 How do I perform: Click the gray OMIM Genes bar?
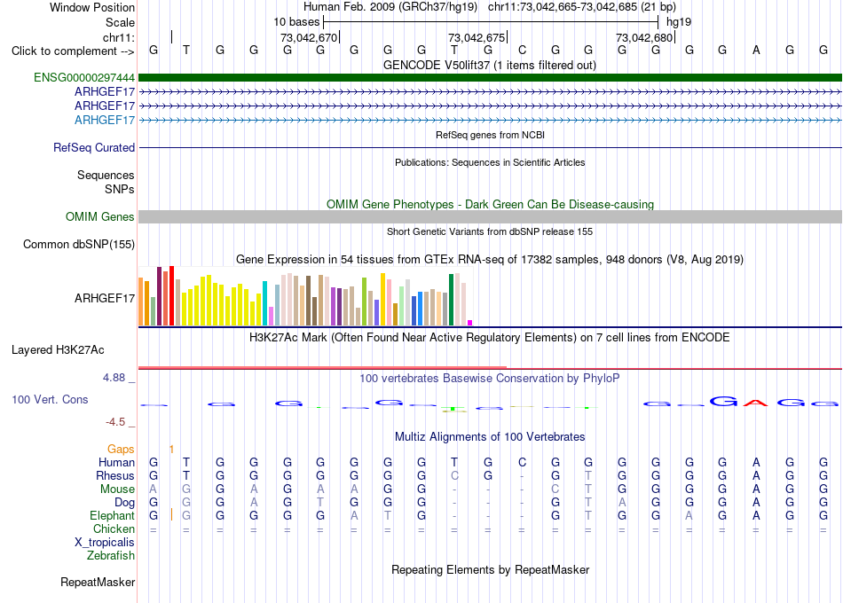490,216
